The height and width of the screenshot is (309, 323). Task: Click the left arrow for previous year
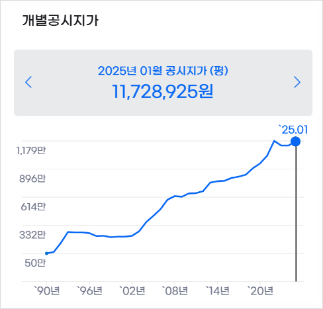tap(28, 82)
